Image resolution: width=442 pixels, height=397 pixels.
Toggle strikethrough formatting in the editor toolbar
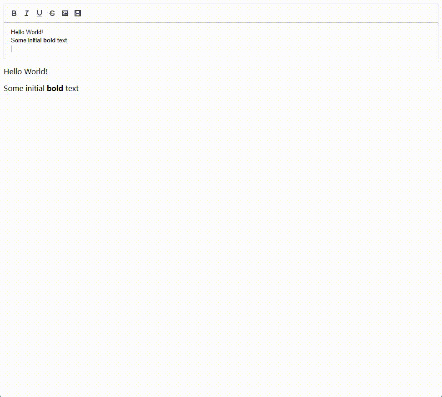pos(52,13)
